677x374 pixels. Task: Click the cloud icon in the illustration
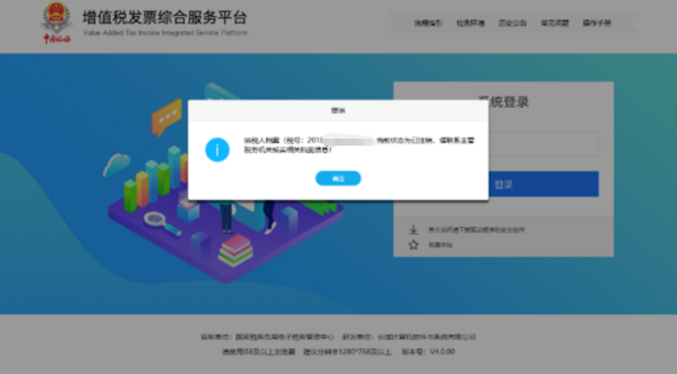(x=117, y=165)
